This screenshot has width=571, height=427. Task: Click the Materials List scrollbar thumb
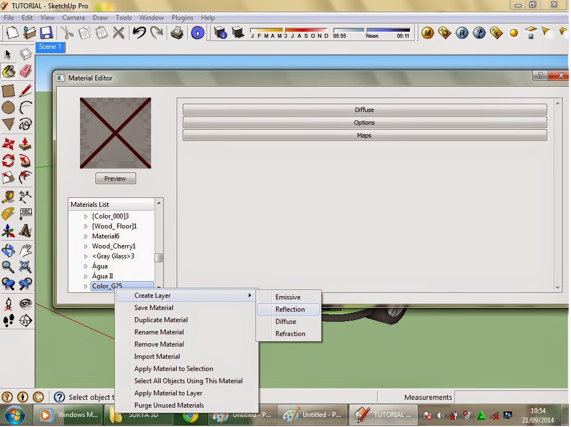(158, 257)
